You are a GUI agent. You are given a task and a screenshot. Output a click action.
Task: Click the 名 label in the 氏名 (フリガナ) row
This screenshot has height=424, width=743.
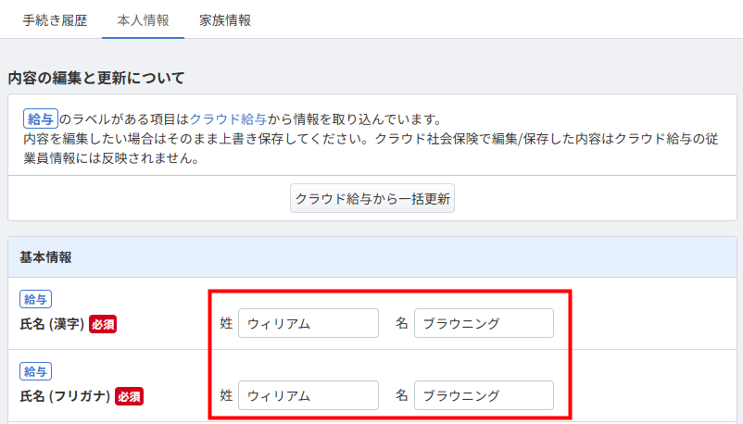tap(401, 395)
